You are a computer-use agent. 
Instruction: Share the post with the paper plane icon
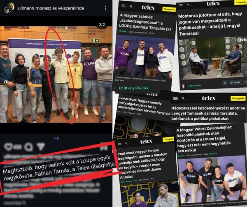pos(41,147)
